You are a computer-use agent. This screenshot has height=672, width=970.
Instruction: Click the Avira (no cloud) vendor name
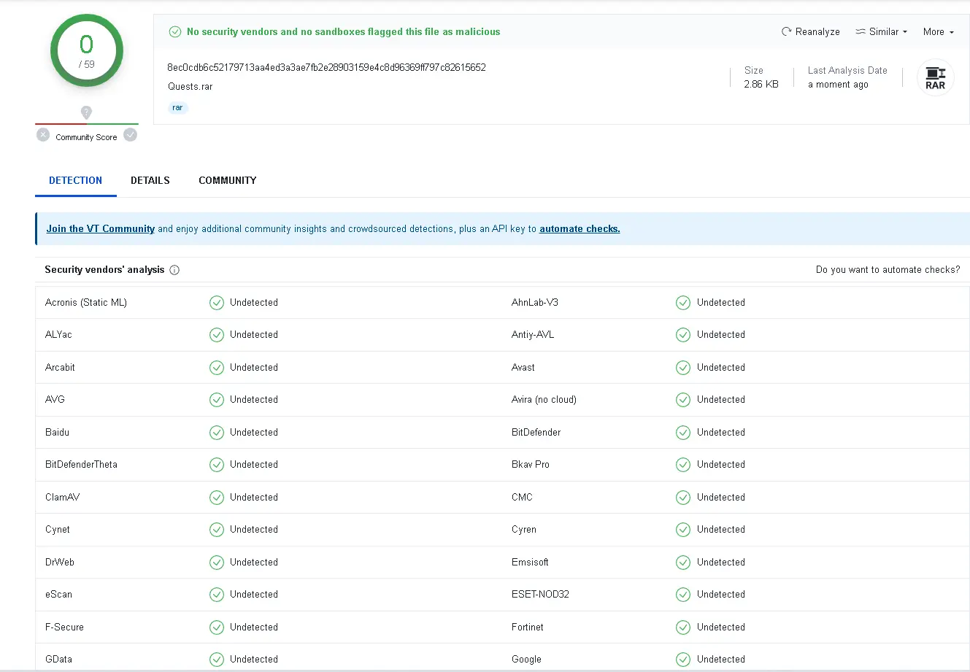pyautogui.click(x=544, y=399)
